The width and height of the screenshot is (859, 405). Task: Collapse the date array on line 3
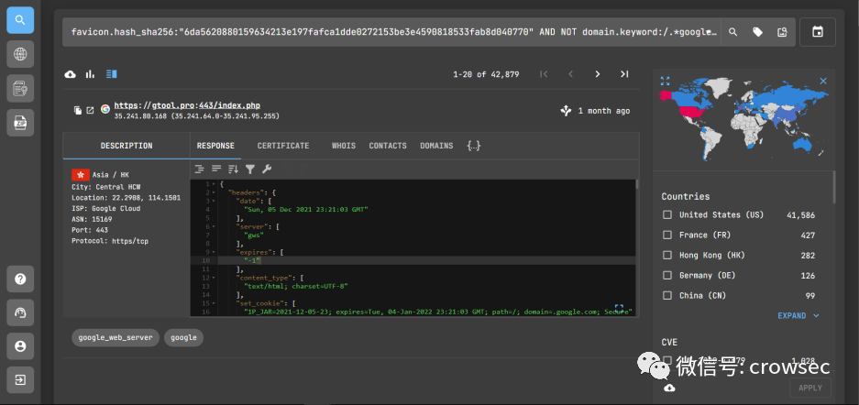[214, 201]
